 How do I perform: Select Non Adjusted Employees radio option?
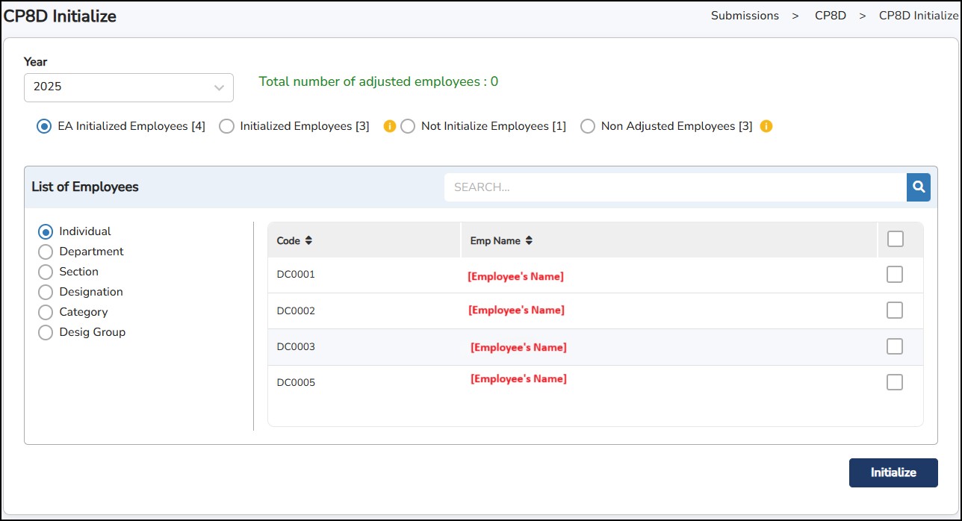point(588,127)
